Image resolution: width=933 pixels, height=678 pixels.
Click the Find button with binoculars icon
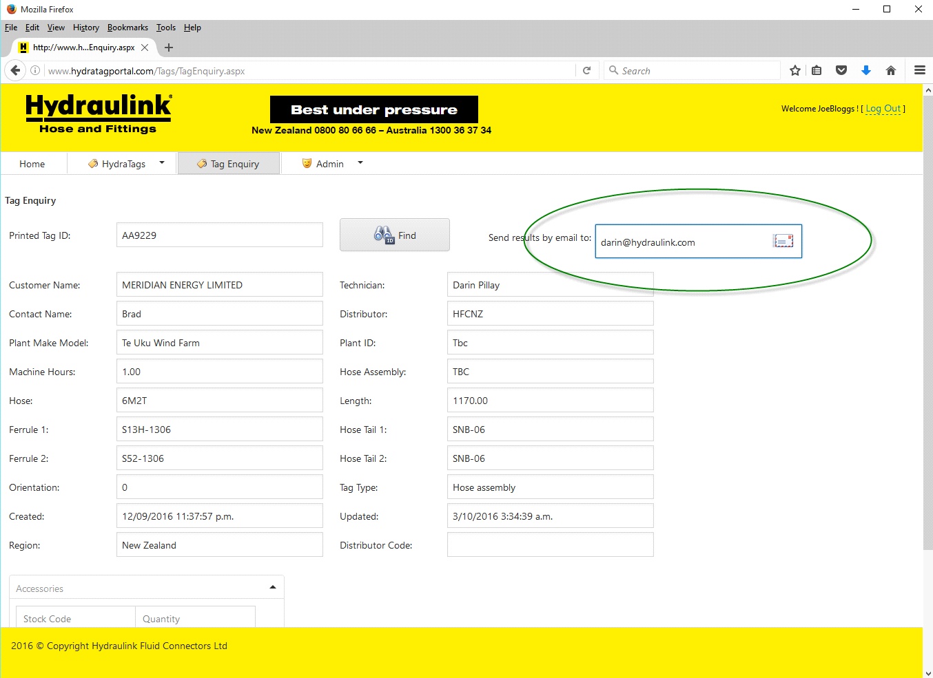click(x=395, y=235)
